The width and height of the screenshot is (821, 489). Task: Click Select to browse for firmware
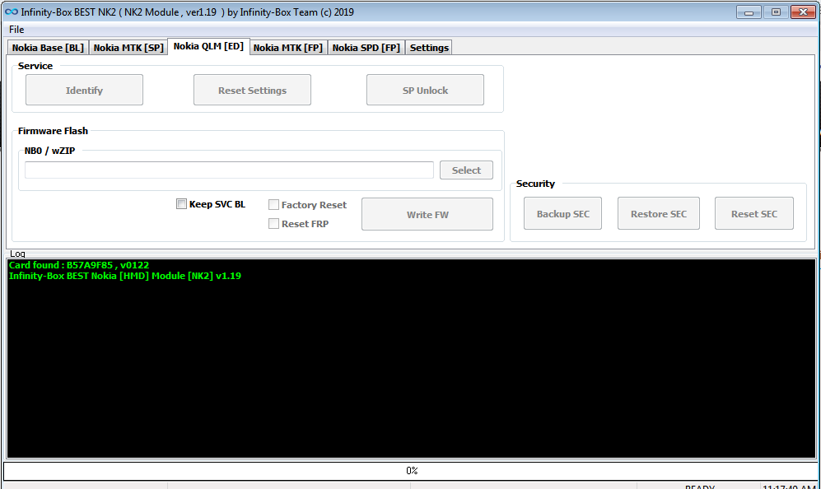coord(466,170)
